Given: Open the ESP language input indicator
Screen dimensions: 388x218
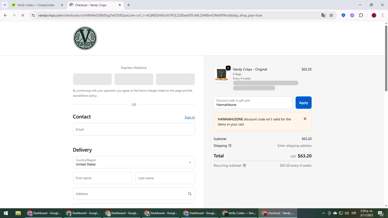Looking at the screenshot, I should point(354,213).
